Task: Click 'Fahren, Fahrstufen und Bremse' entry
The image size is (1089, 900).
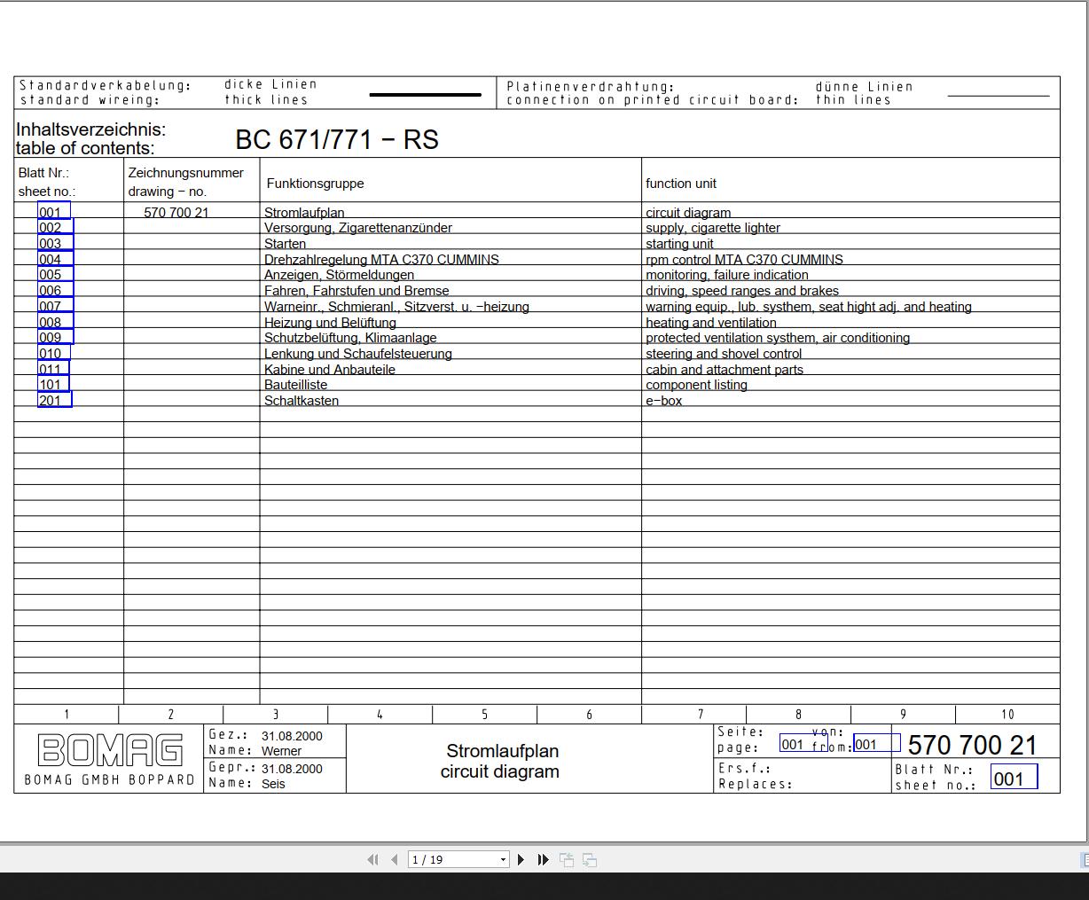Action: click(356, 291)
